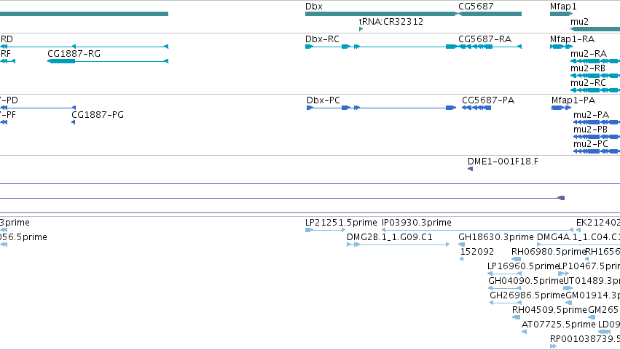This screenshot has width=620, height=350.
Task: Select the Mfap1 gene label
Action: click(563, 7)
